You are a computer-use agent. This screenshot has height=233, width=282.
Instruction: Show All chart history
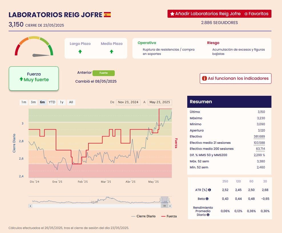pyautogui.click(x=71, y=102)
